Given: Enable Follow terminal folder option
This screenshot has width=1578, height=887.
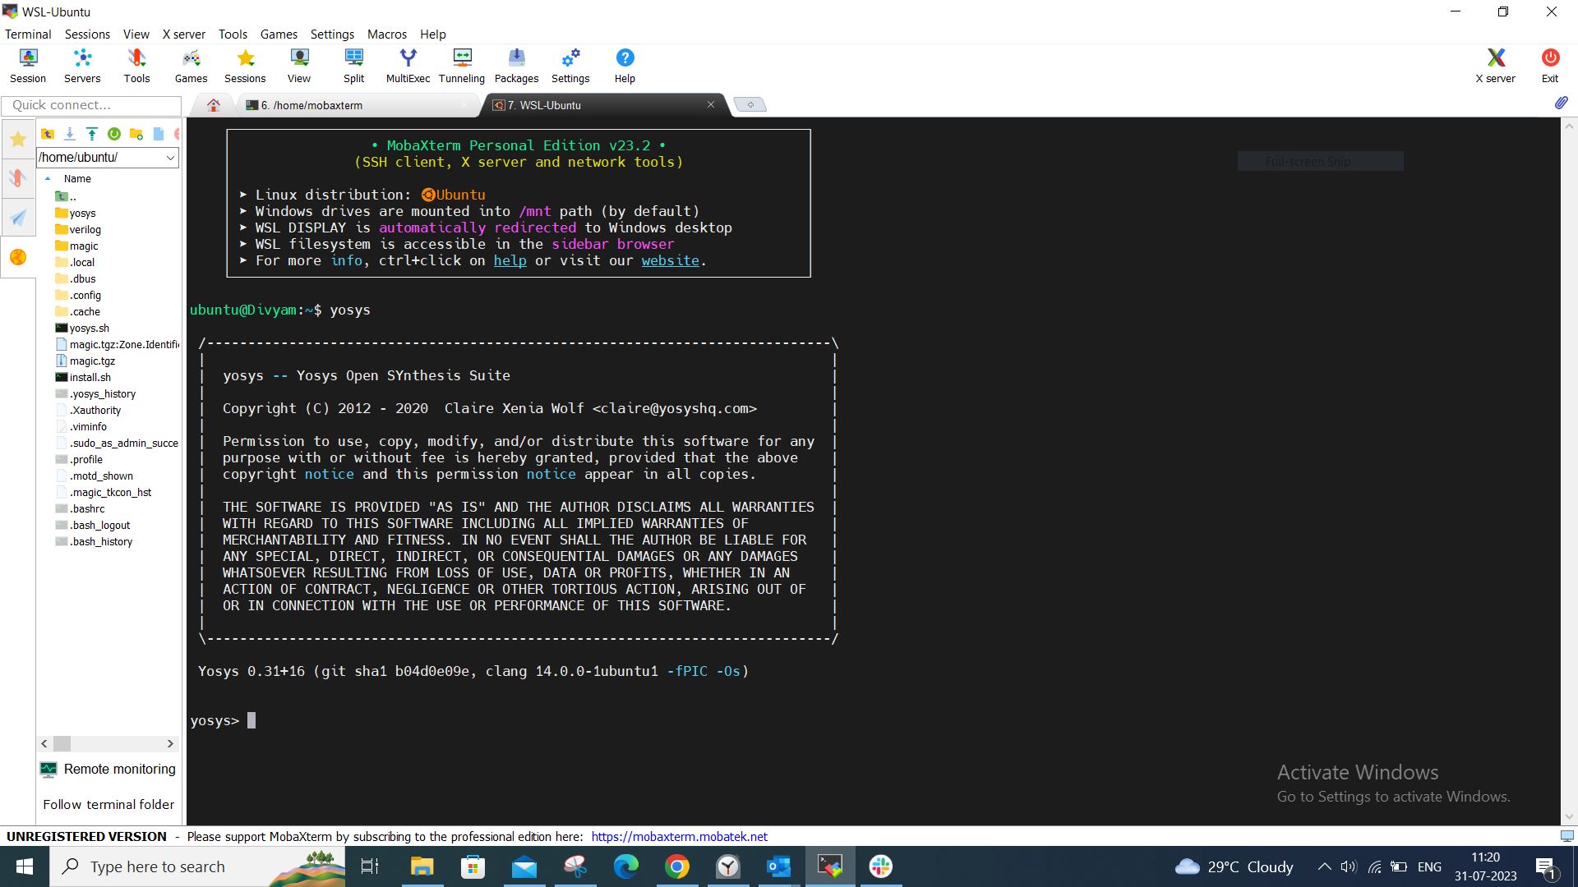Looking at the screenshot, I should click(108, 805).
